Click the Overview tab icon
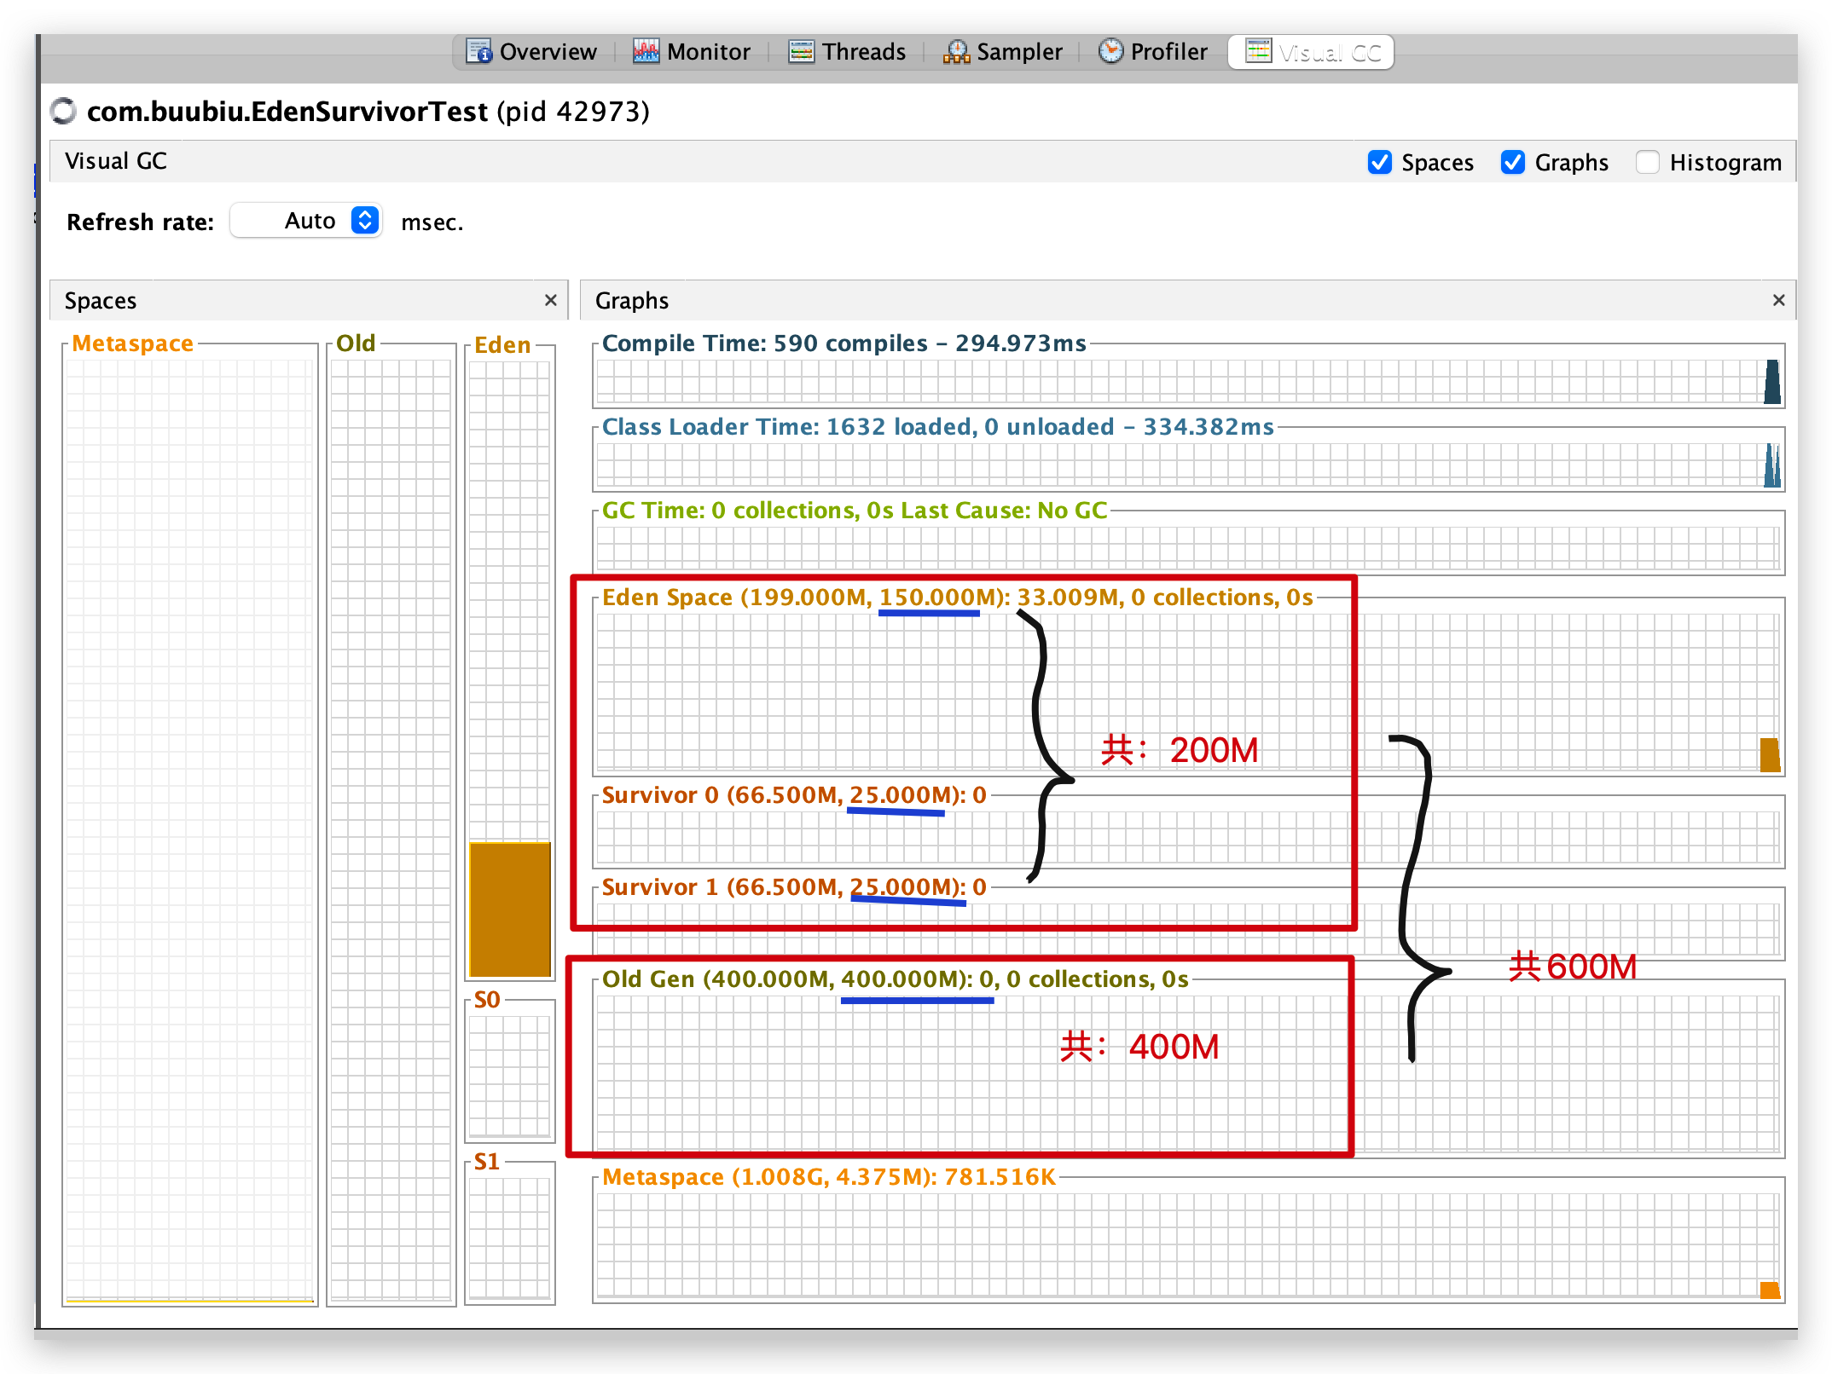This screenshot has height=1374, width=1832. [478, 52]
